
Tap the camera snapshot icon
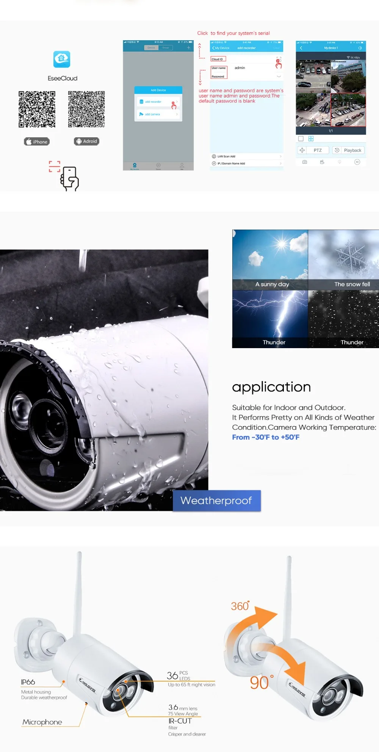[305, 162]
